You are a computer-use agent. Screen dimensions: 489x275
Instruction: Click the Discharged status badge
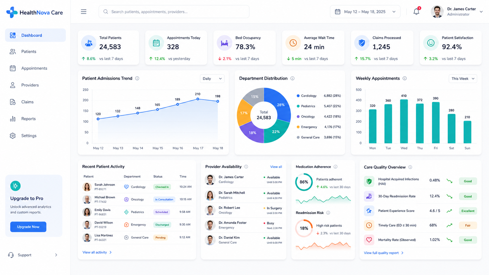click(x=162, y=225)
